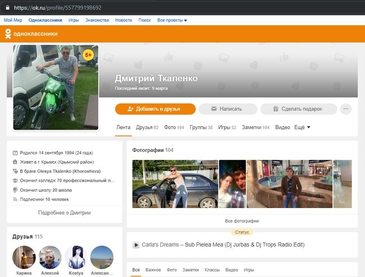Expand 'Подробнее о Дмитрии' details

[x=64, y=213]
